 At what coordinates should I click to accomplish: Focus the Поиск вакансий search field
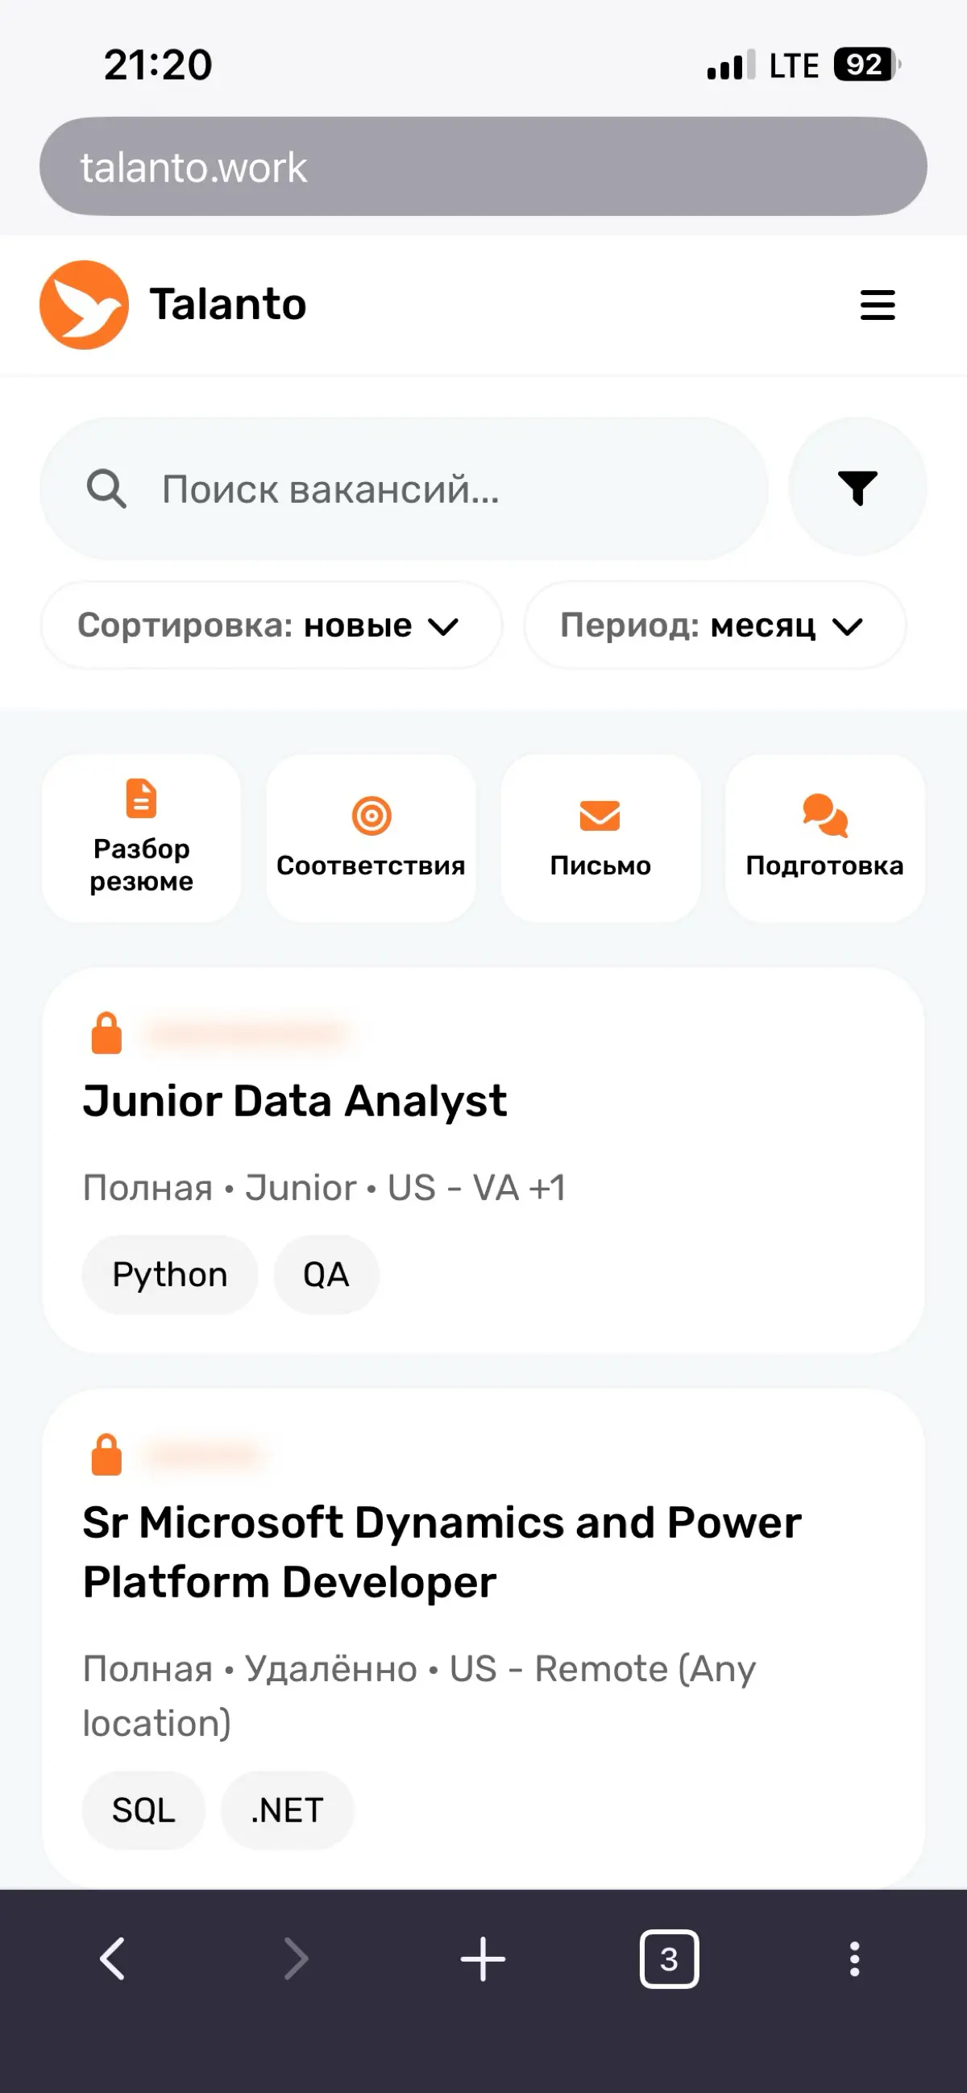click(x=404, y=488)
